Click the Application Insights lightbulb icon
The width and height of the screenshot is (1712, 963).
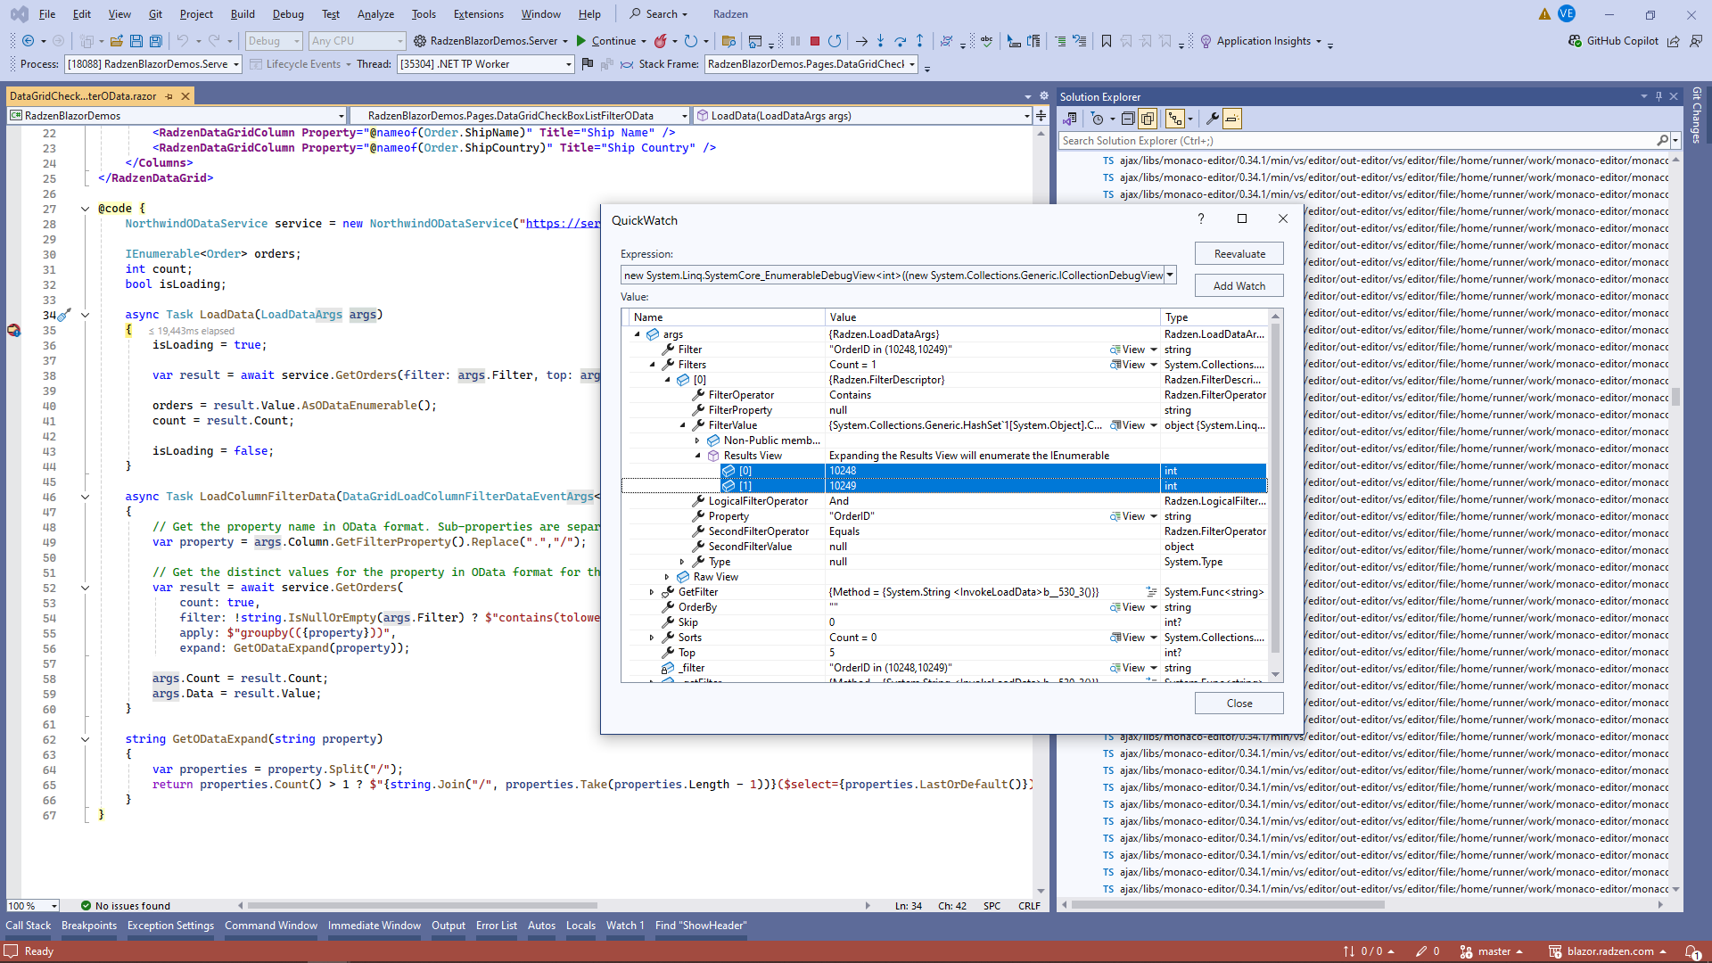[1206, 41]
